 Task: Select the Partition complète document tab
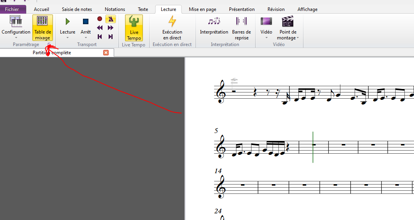52,53
